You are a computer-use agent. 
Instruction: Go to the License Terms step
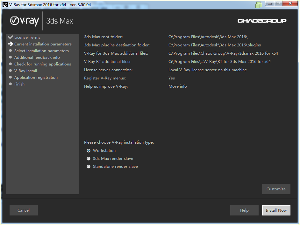27,37
